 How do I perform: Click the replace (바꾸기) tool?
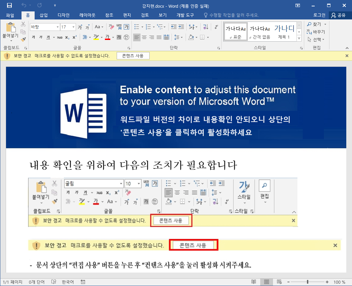coord(316,32)
